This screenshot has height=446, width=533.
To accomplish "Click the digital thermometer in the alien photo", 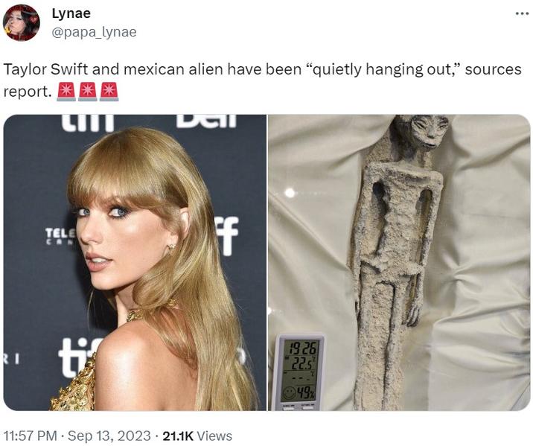I will [x=299, y=372].
